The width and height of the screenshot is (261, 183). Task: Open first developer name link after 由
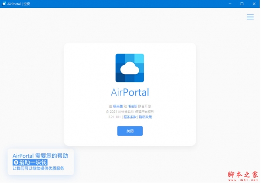(x=118, y=106)
